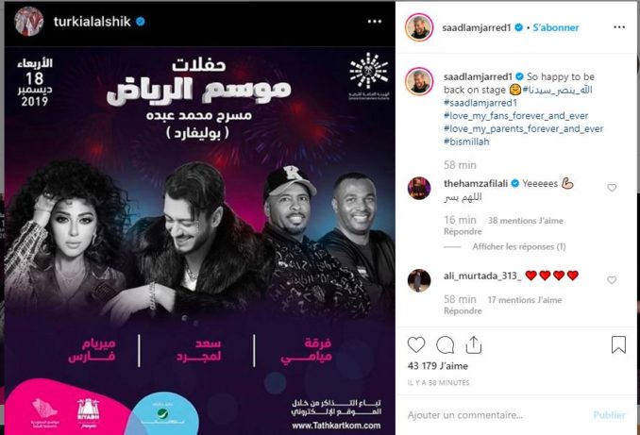Open saadlamjarred1's header profile picture
The height and width of the screenshot is (435, 640).
point(419,27)
